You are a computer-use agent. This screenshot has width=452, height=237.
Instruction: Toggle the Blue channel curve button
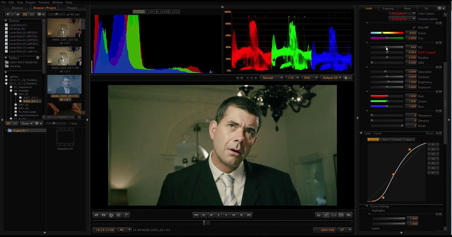point(409,140)
